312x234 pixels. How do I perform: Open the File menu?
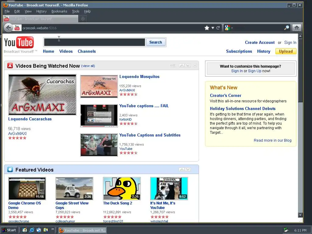tap(7, 11)
